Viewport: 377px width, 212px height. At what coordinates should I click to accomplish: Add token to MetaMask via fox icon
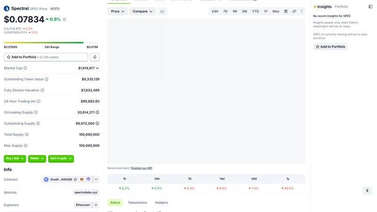pos(82,179)
